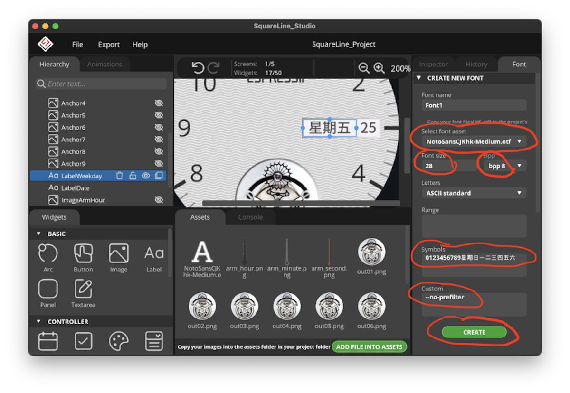This screenshot has width=570, height=393.
Task: Click the Hierarchy search text field
Action: point(101,84)
